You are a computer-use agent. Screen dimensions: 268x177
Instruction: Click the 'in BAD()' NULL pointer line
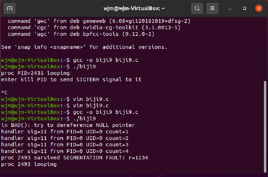point(68,125)
